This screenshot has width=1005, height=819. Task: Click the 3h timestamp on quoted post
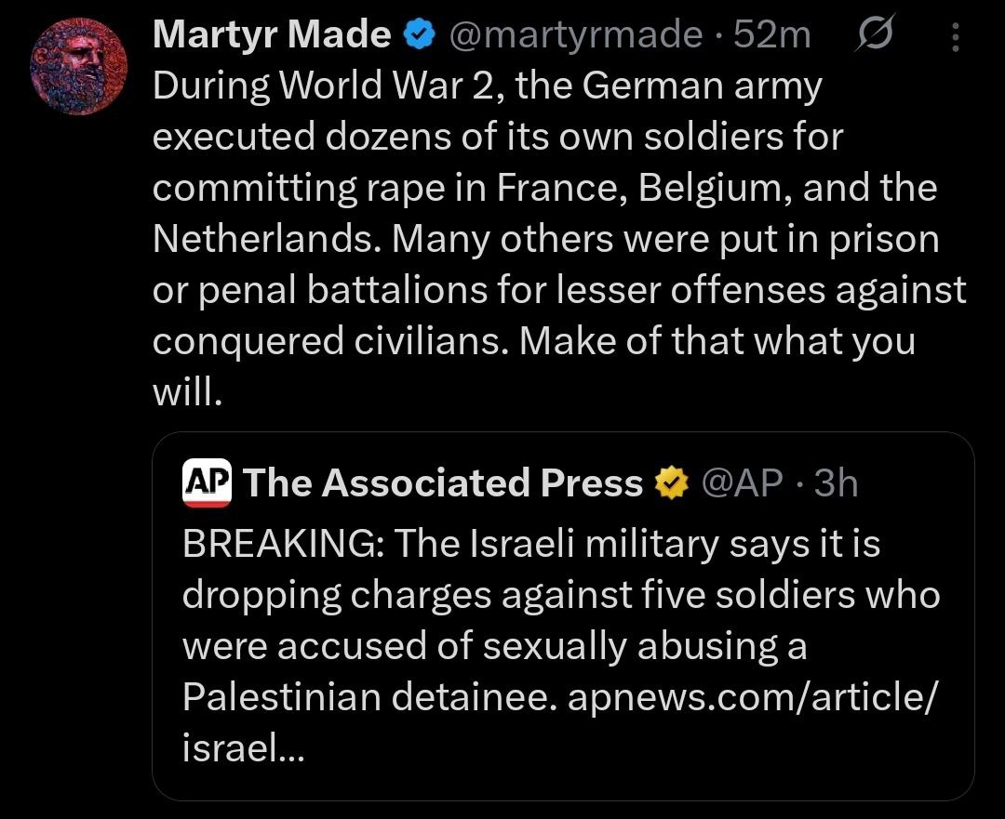pos(836,483)
